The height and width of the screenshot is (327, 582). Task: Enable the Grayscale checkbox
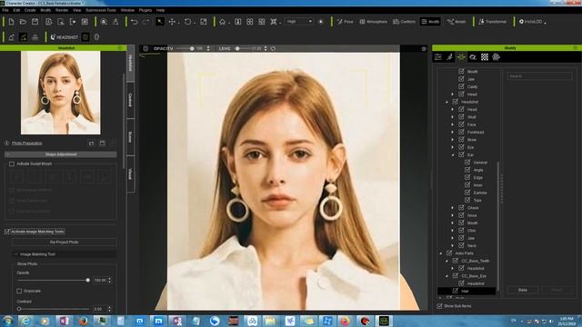(19, 291)
